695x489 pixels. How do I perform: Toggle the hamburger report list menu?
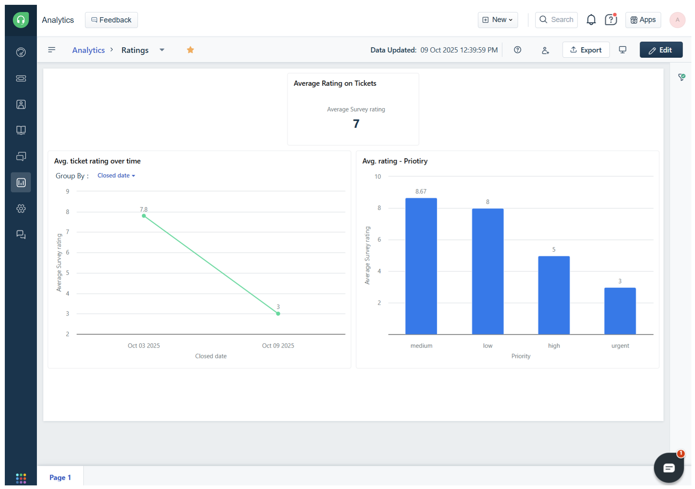[x=52, y=50]
